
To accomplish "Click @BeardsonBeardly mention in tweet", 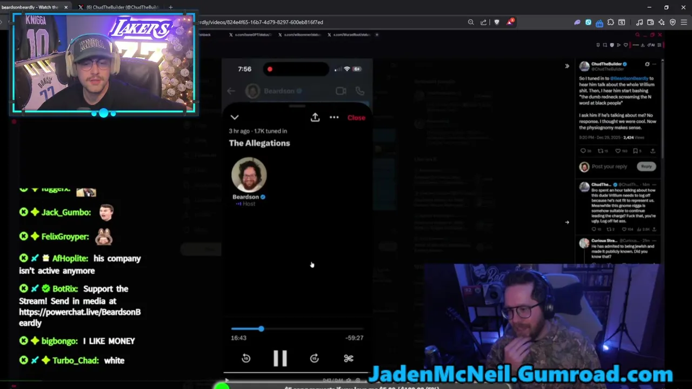I will click(x=629, y=78).
